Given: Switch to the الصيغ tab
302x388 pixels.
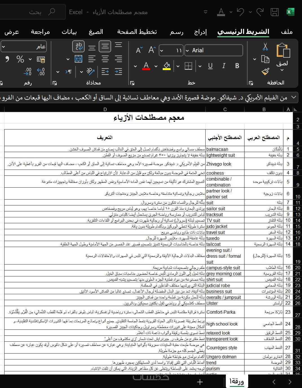Looking at the screenshot, I should 96,32.
